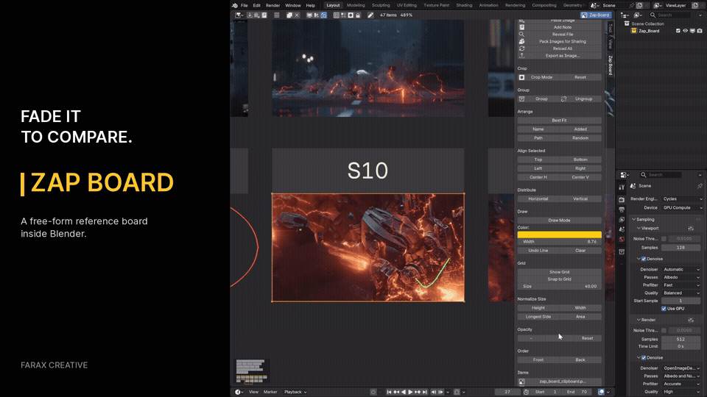Image resolution: width=707 pixels, height=397 pixels.
Task: Toggle the Viewport Denoise checkbox
Action: pyautogui.click(x=644, y=259)
